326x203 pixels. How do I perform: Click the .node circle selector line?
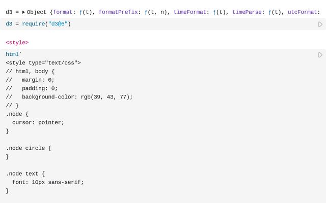29,148
